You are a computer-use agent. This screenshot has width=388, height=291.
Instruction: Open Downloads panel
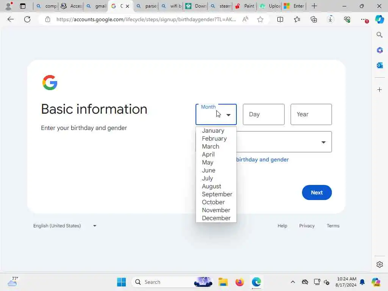[x=330, y=19]
